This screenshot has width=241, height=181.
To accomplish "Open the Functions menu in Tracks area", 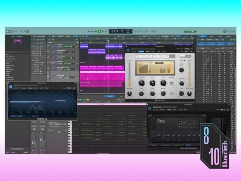I will pos(60,36).
